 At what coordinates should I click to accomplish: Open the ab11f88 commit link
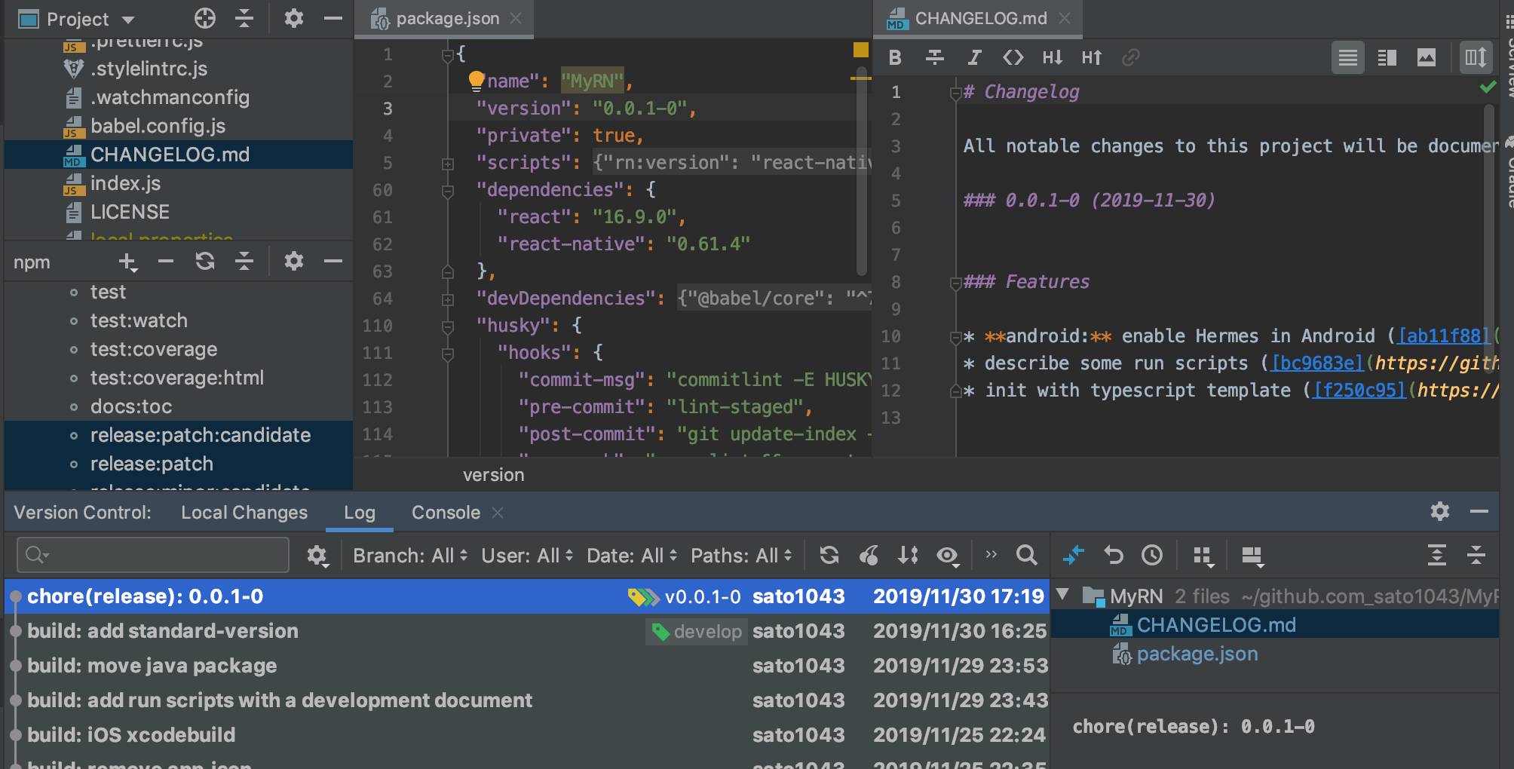[x=1444, y=336]
